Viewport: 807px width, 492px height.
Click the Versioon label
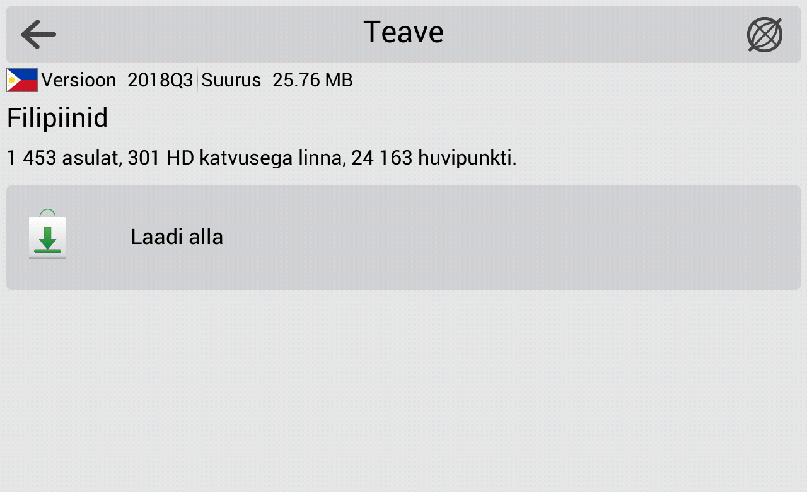click(78, 80)
